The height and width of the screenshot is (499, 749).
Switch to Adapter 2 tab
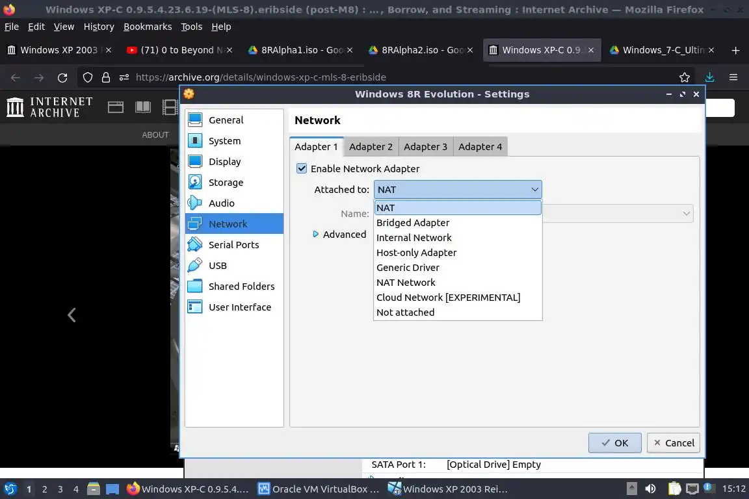[371, 147]
